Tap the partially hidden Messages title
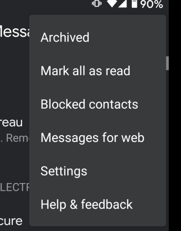This screenshot has width=181, height=231. click(15, 32)
